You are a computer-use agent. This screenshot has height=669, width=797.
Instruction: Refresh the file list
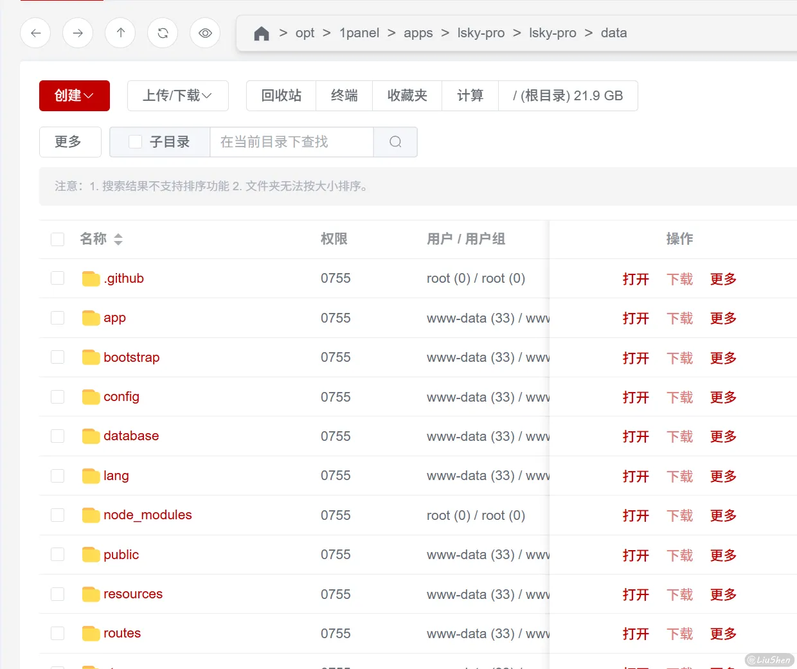pos(163,33)
